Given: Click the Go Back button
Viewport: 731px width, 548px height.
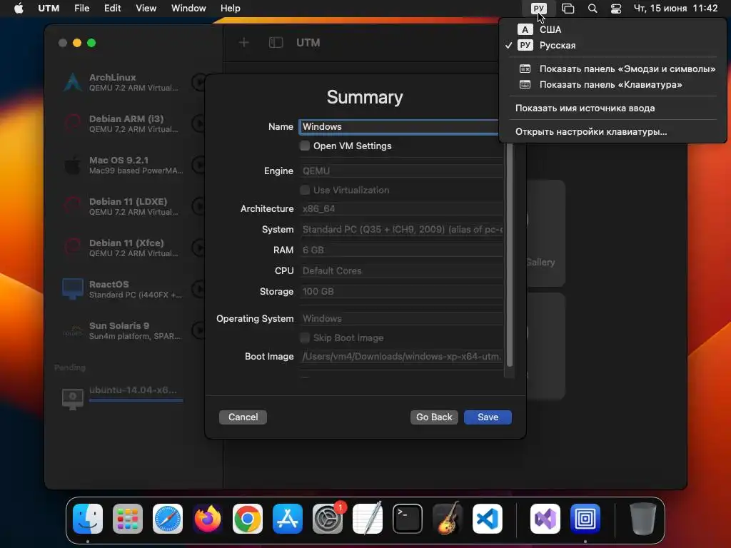Looking at the screenshot, I should (434, 417).
